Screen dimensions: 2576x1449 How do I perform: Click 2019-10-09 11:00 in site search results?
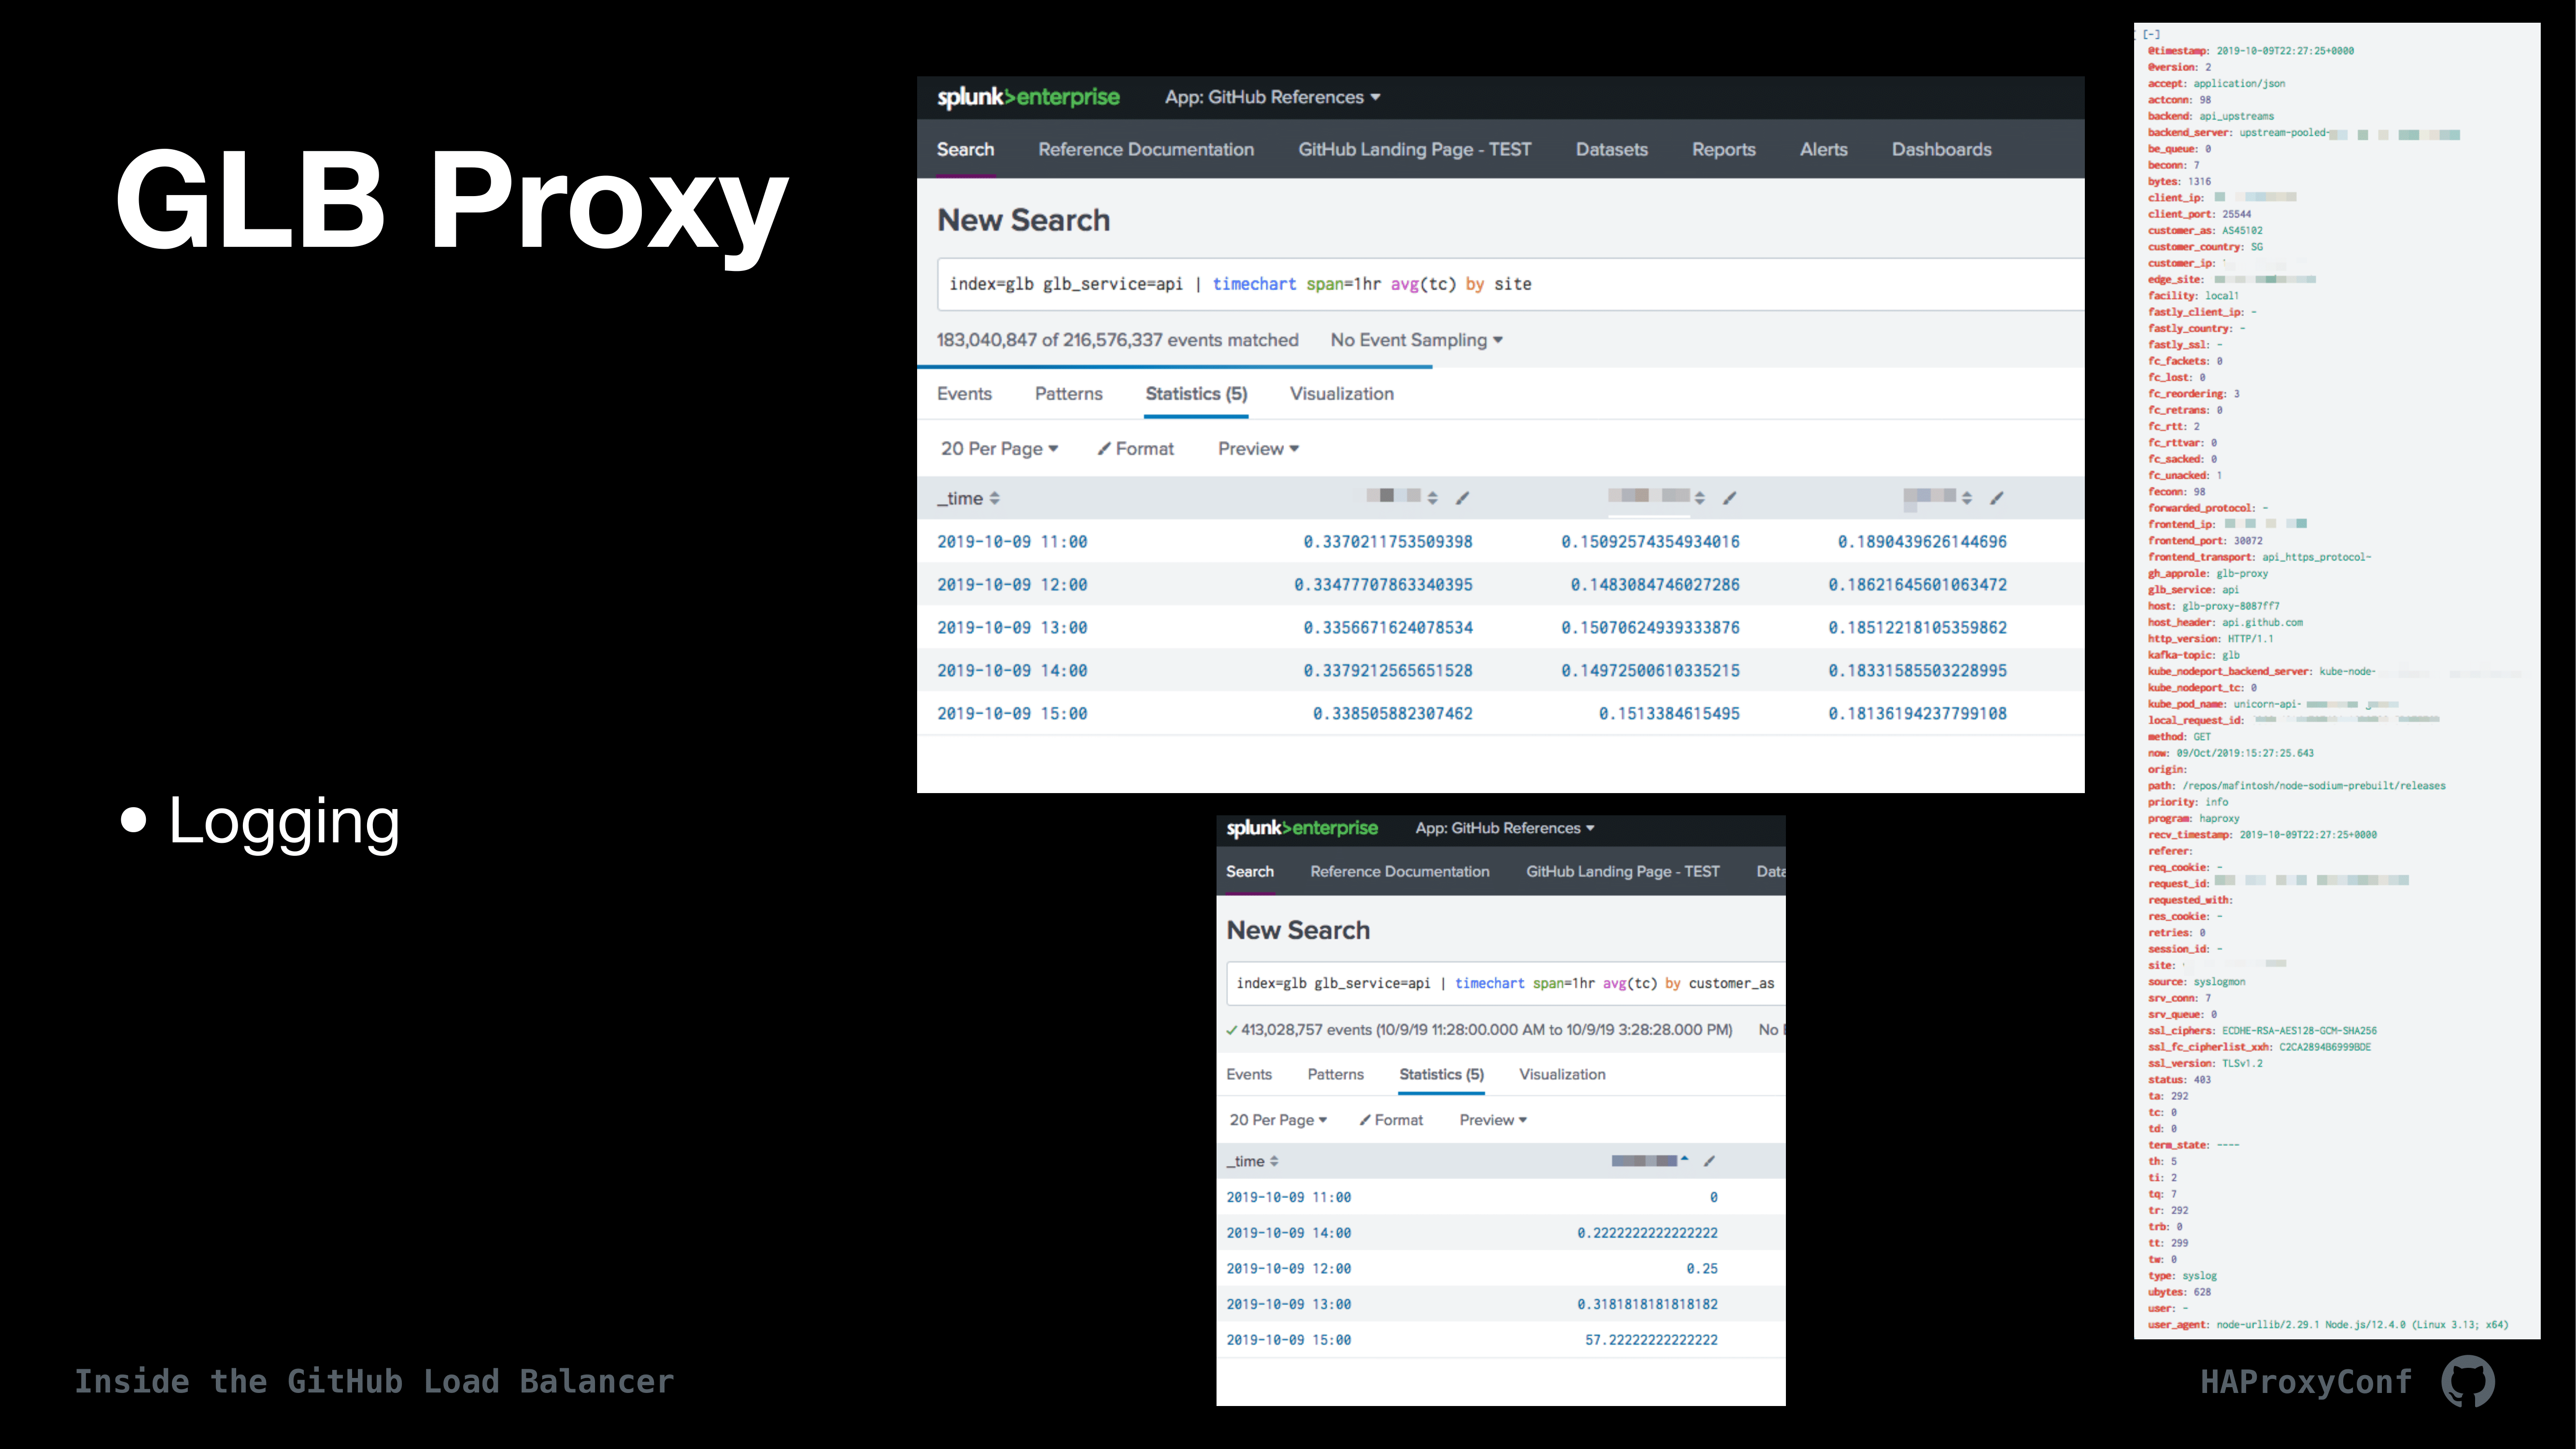click(x=1012, y=542)
